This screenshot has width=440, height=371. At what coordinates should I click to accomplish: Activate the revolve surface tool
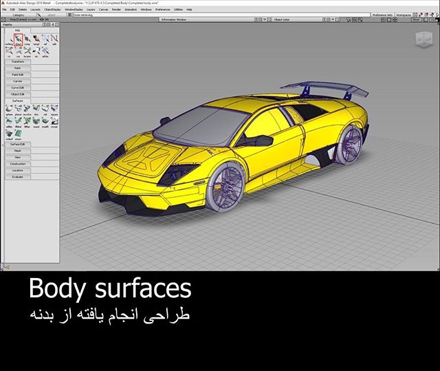coord(27,109)
